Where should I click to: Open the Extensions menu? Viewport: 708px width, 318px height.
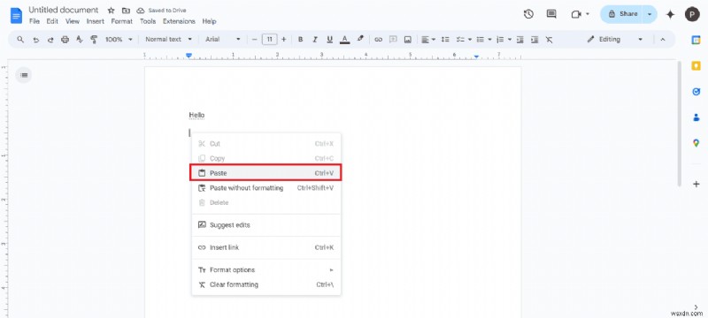180,21
